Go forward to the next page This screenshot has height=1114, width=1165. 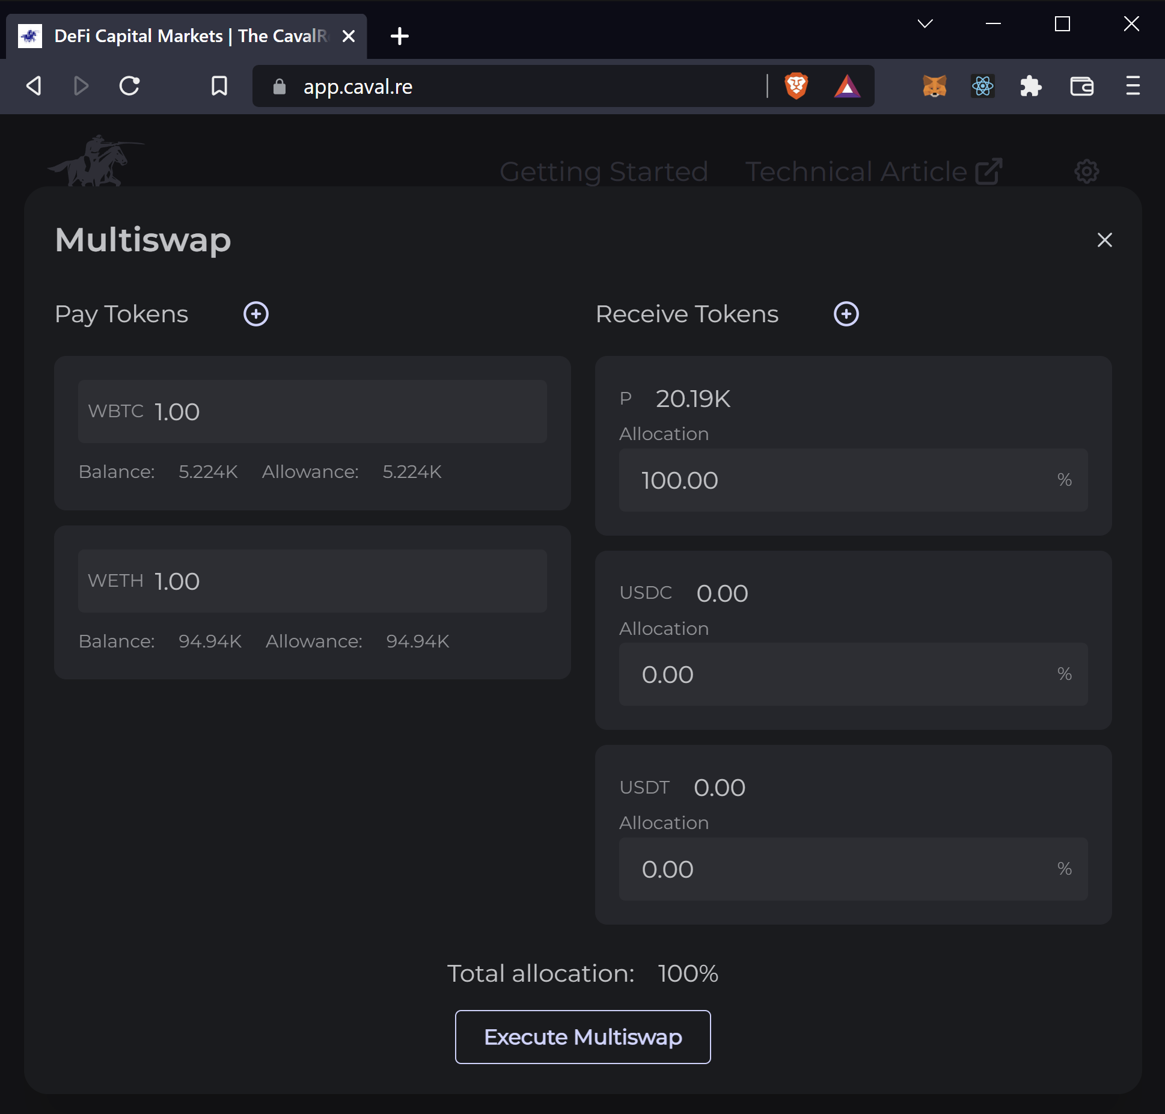click(81, 86)
